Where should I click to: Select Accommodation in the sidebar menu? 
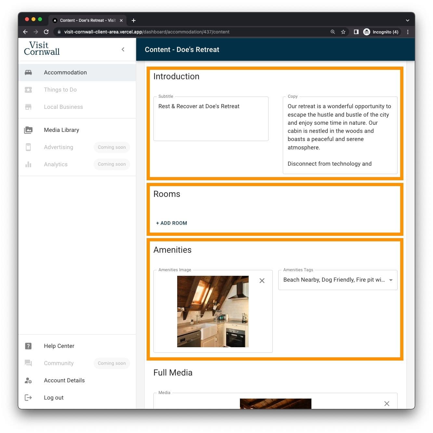65,72
